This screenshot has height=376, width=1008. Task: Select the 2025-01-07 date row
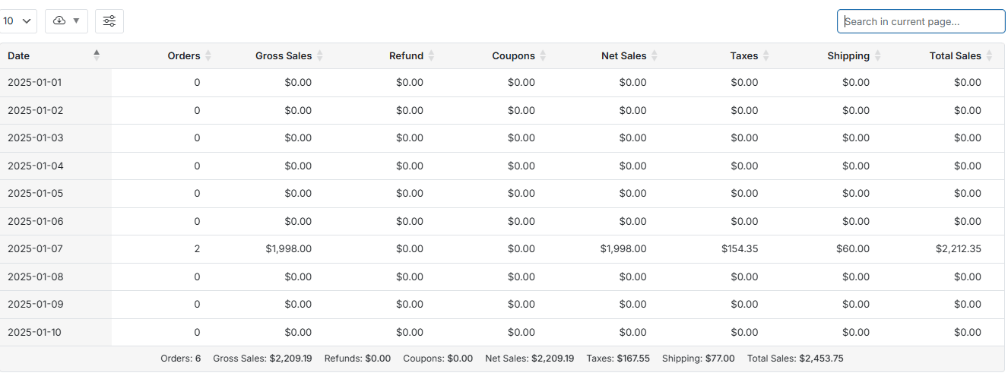tap(36, 249)
